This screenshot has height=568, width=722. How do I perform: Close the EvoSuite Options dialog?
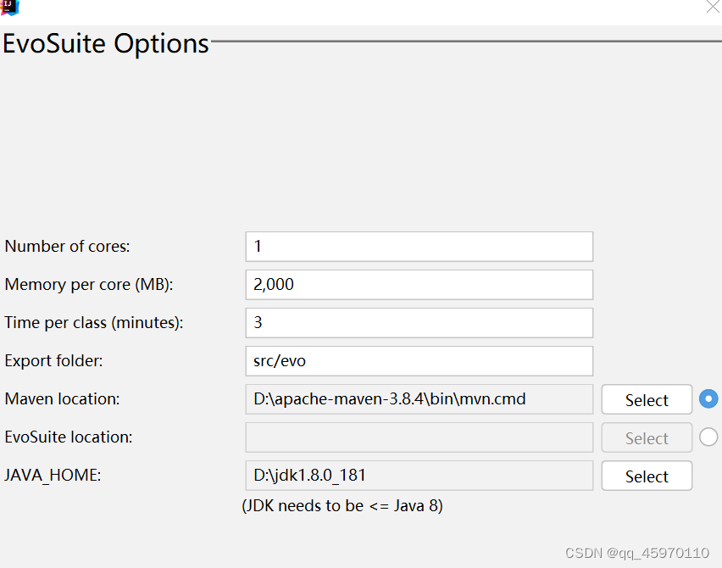[714, 7]
